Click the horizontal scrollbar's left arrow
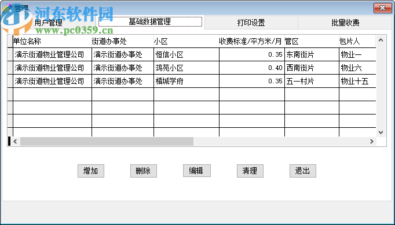 15,142
